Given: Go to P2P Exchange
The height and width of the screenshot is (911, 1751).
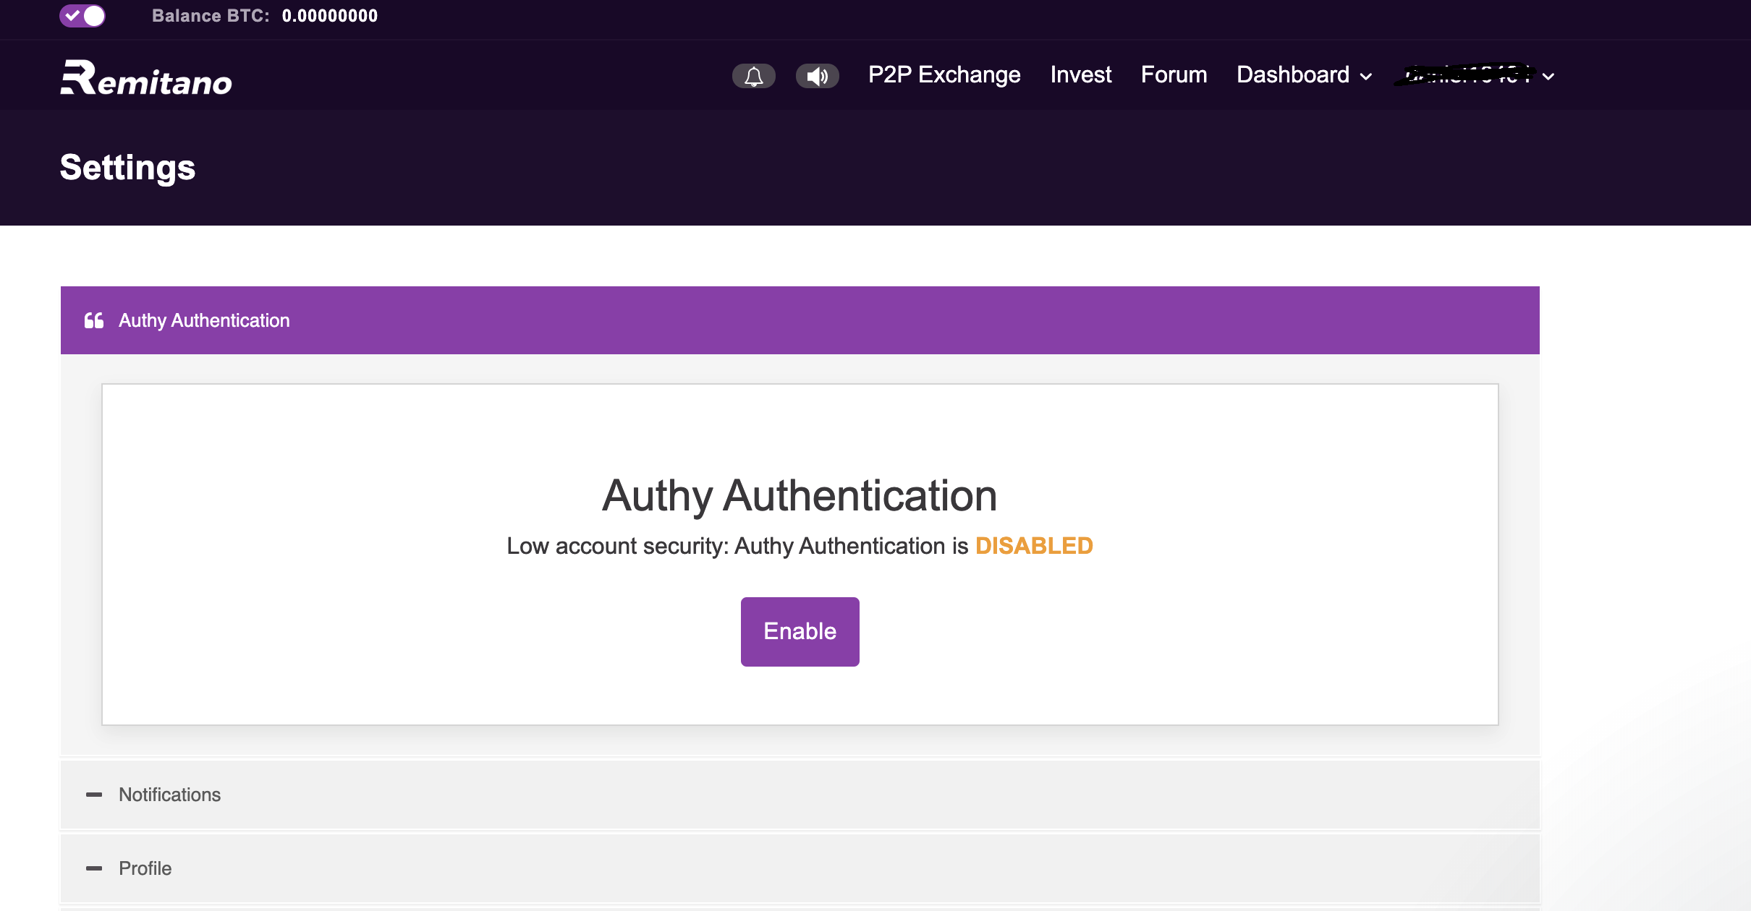Looking at the screenshot, I should click(944, 75).
